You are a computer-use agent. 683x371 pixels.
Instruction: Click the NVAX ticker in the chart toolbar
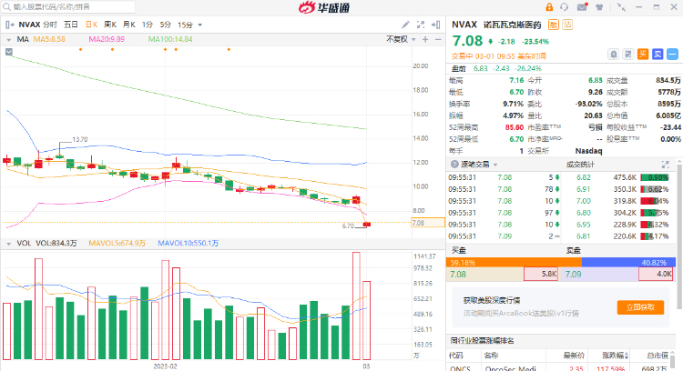(x=29, y=25)
